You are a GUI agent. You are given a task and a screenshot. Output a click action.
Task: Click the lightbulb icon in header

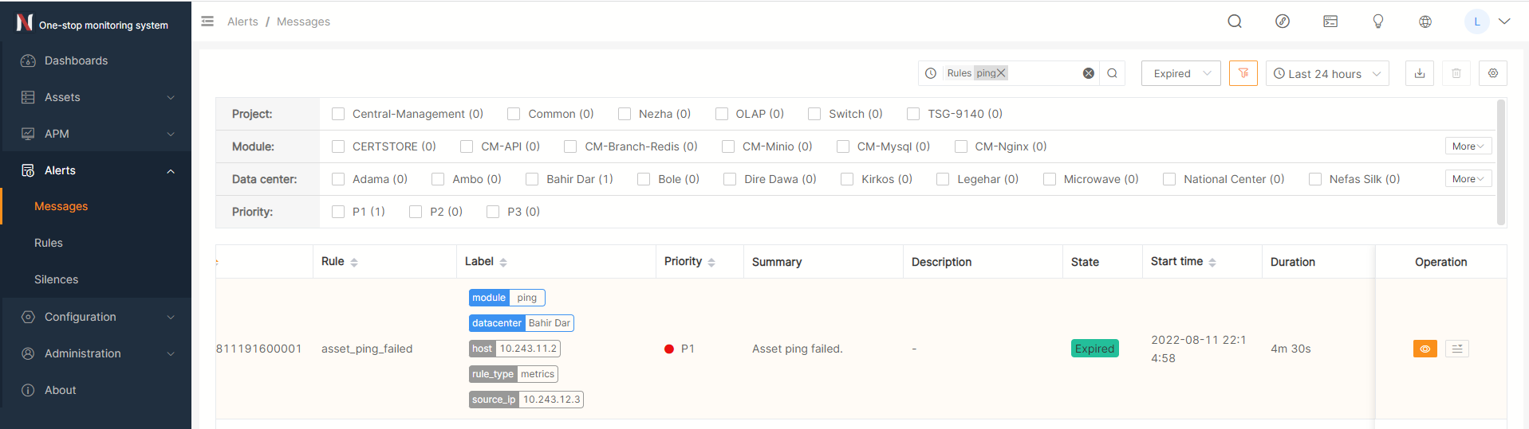click(1377, 21)
